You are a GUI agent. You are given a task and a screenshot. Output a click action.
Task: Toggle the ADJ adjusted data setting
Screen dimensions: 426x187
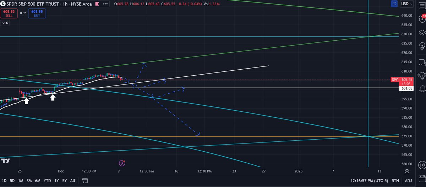[408, 181]
